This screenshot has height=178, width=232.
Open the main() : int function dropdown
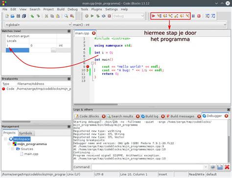(x=149, y=25)
